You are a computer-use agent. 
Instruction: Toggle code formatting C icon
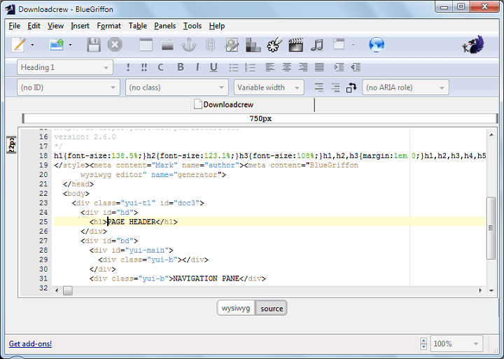pos(161,67)
